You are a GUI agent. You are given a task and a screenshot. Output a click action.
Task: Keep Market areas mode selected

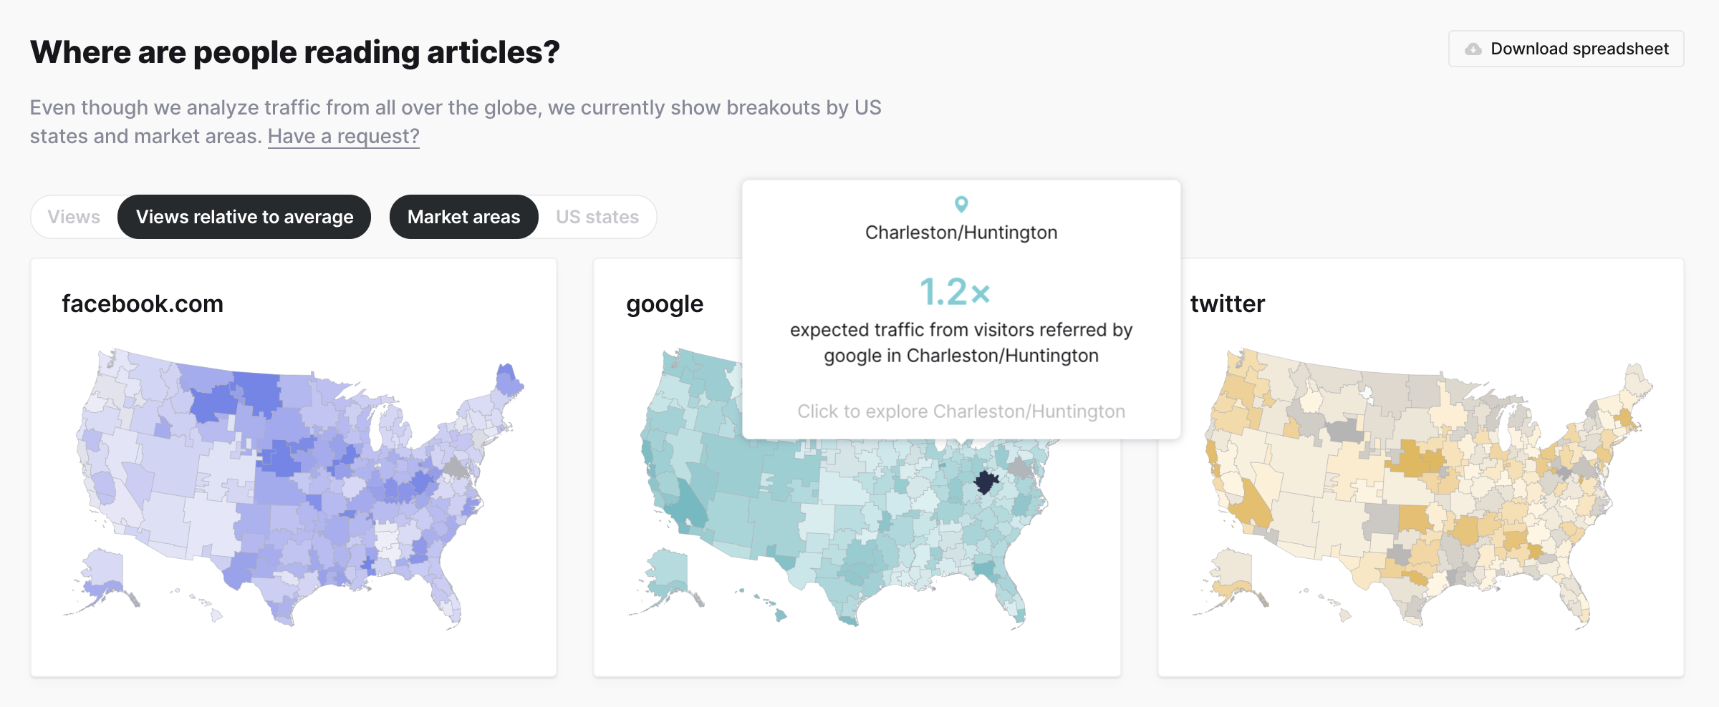(x=463, y=216)
